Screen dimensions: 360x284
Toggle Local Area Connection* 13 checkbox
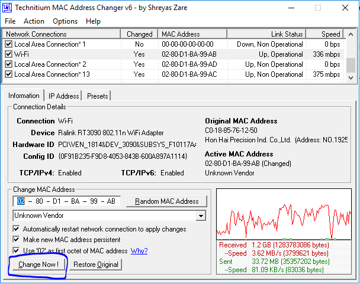pos(8,74)
